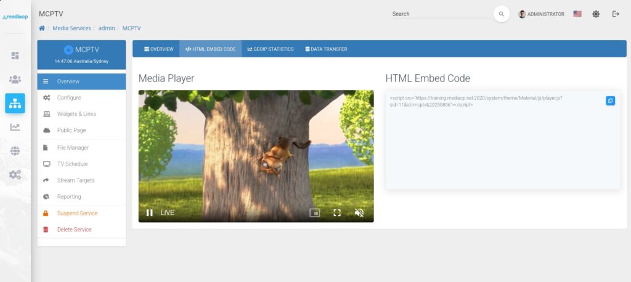Log out using the exit icon

click(x=616, y=14)
